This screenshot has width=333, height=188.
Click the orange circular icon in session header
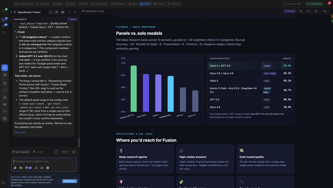[x=62, y=12]
